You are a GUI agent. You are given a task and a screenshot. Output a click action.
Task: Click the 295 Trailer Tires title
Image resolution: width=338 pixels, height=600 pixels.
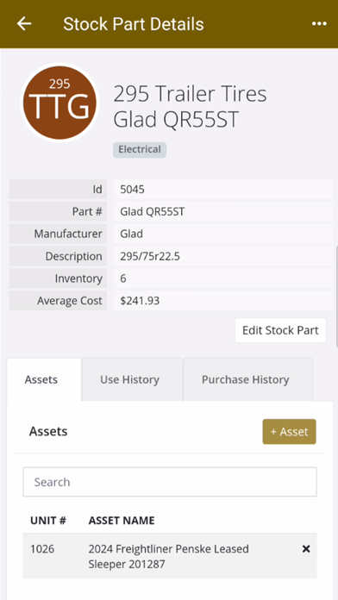click(x=190, y=106)
